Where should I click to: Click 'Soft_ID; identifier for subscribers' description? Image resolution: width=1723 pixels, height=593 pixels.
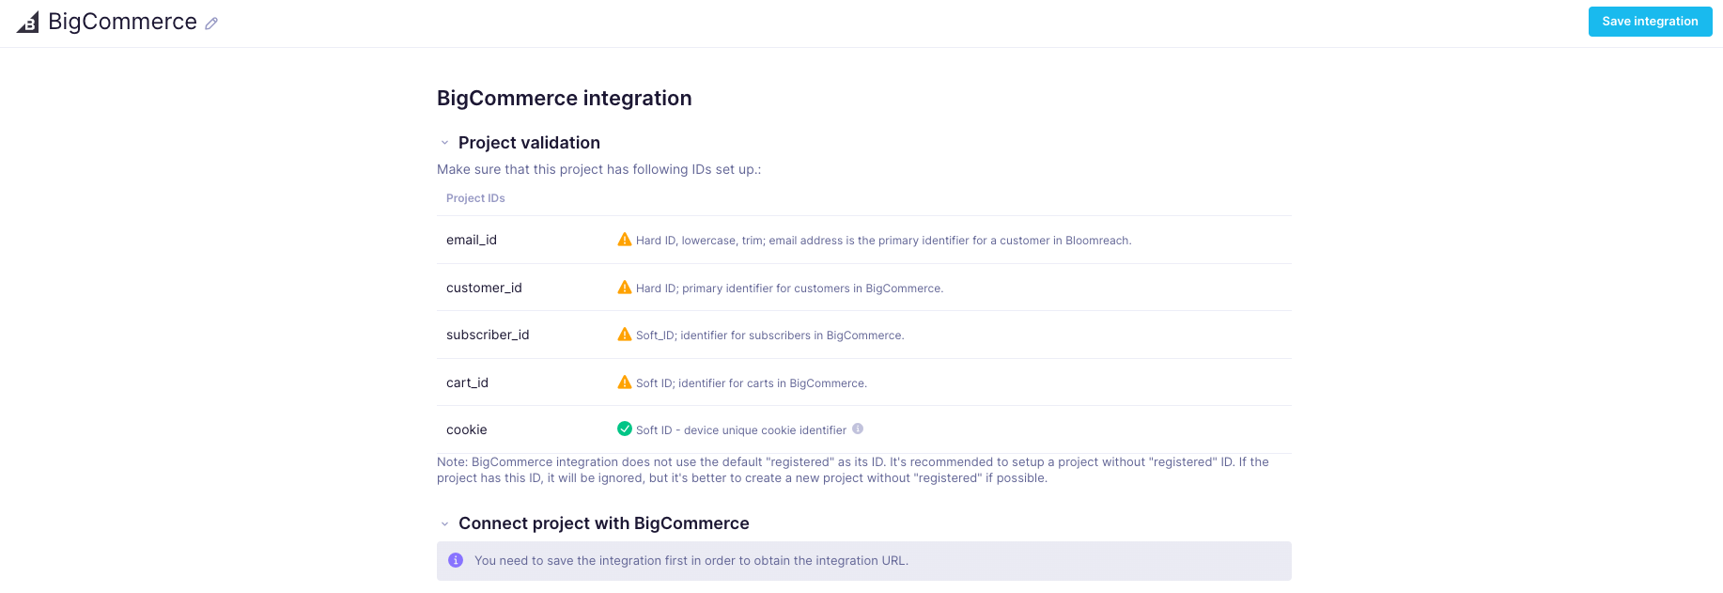(x=769, y=336)
